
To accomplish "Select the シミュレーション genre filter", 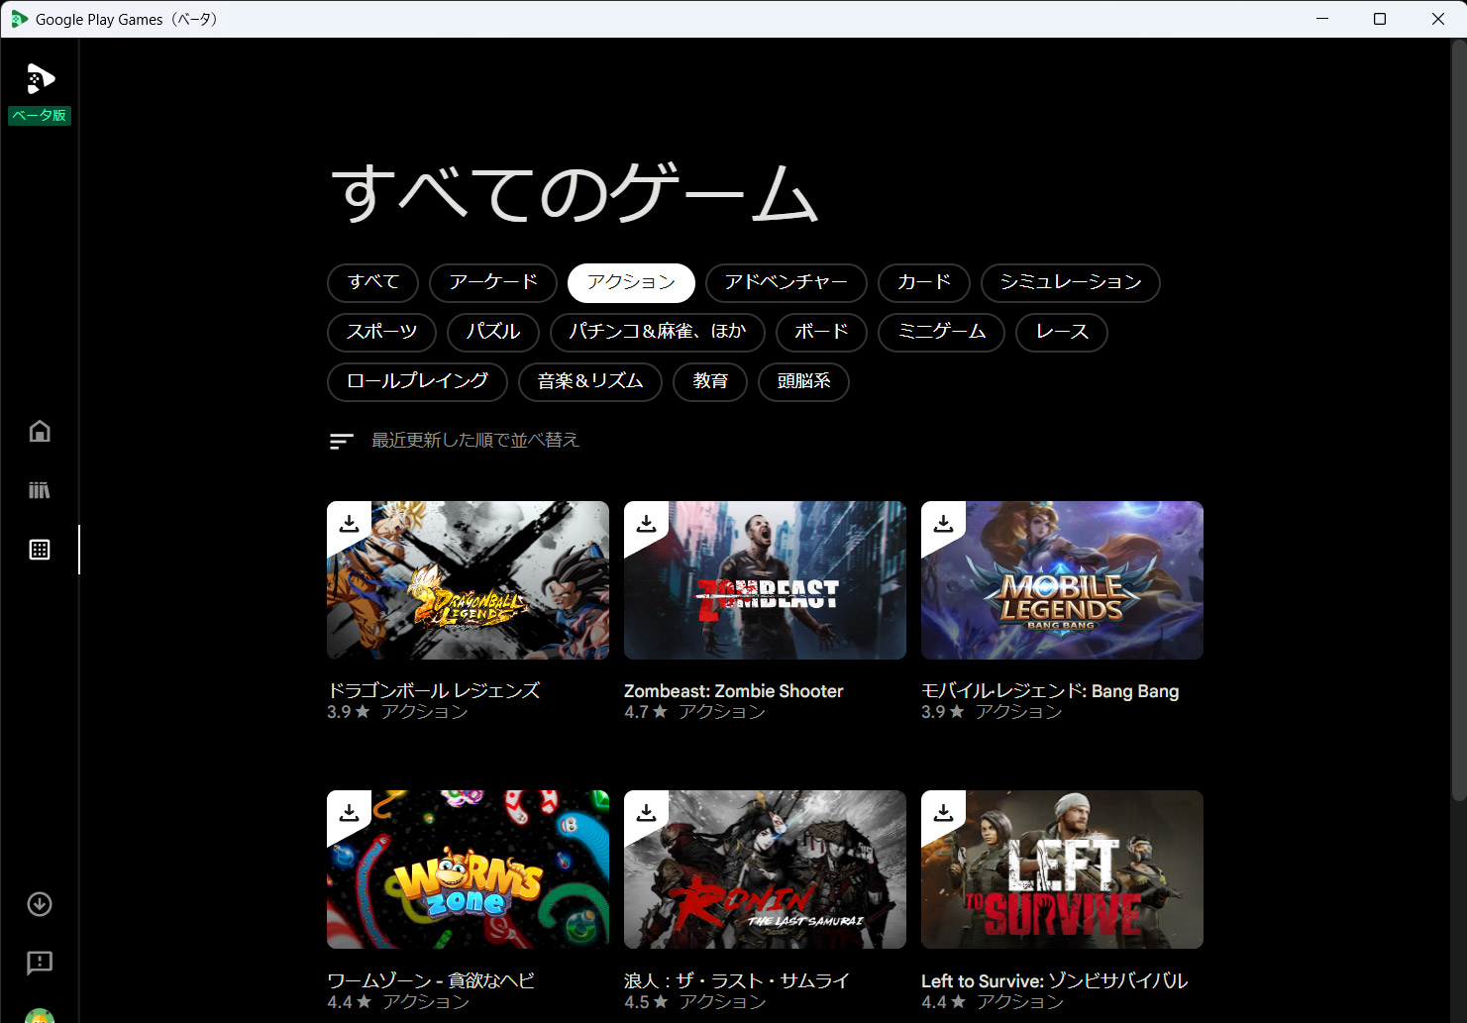I will coord(1071,283).
